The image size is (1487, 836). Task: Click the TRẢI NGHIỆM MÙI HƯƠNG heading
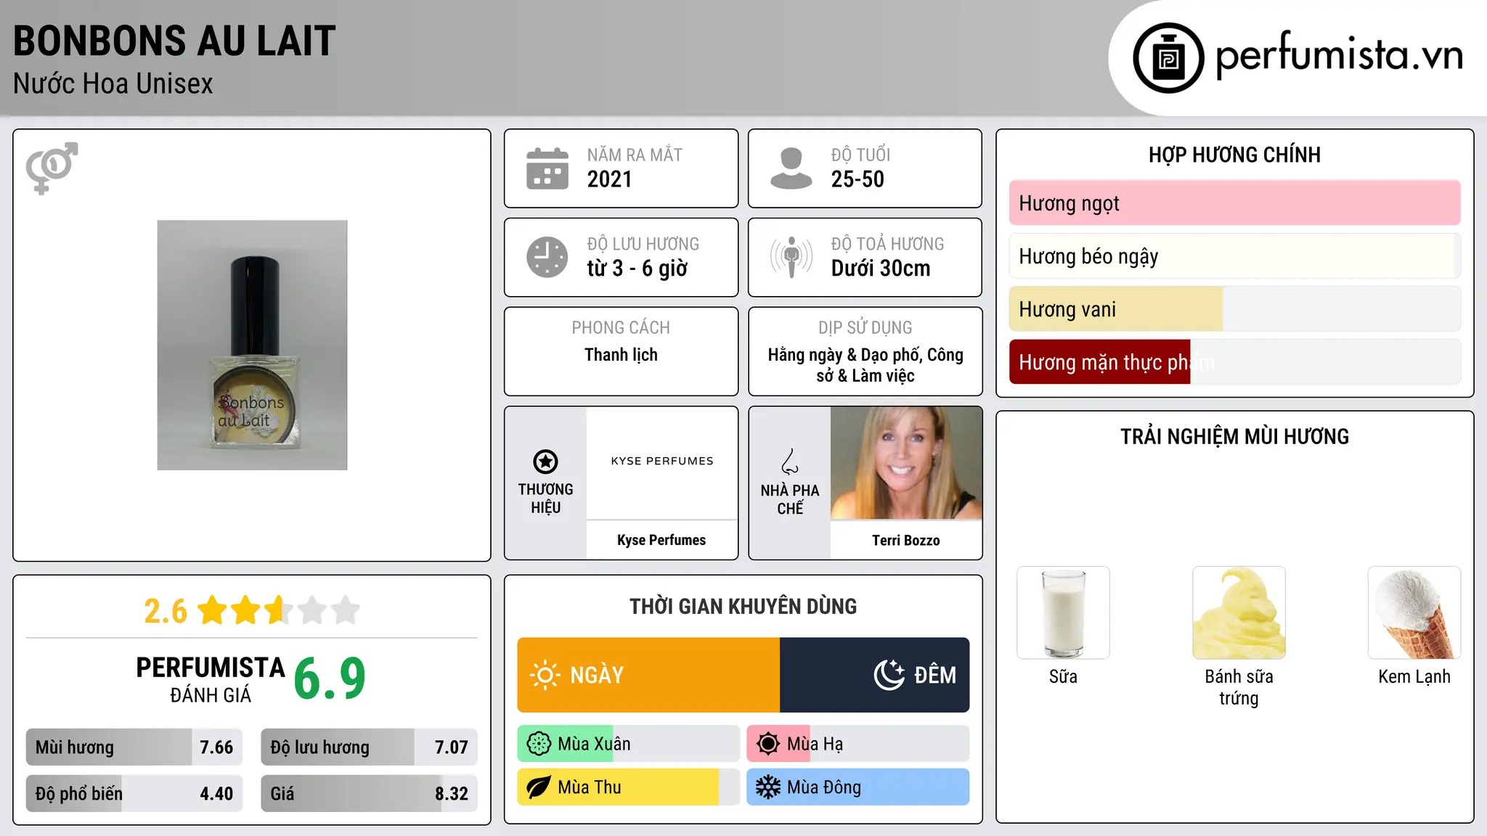(1234, 437)
